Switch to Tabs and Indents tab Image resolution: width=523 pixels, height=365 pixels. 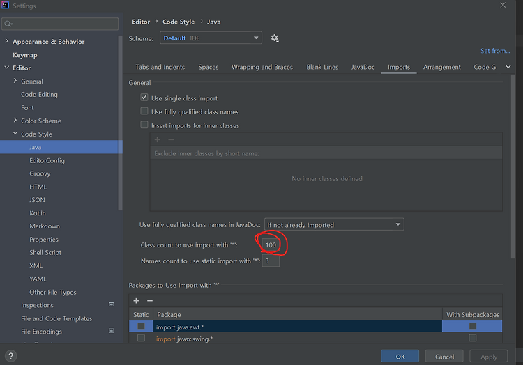pos(160,68)
